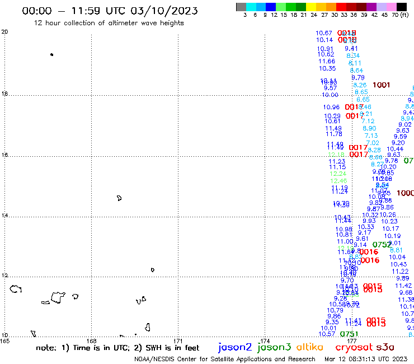Click the green '12.46' wave height value
This screenshot has width=414, height=364.
(338, 181)
